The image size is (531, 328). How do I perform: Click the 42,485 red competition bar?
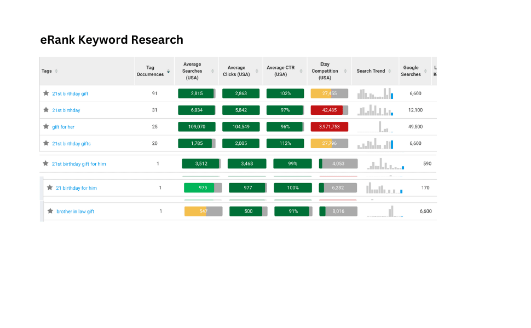[330, 110]
